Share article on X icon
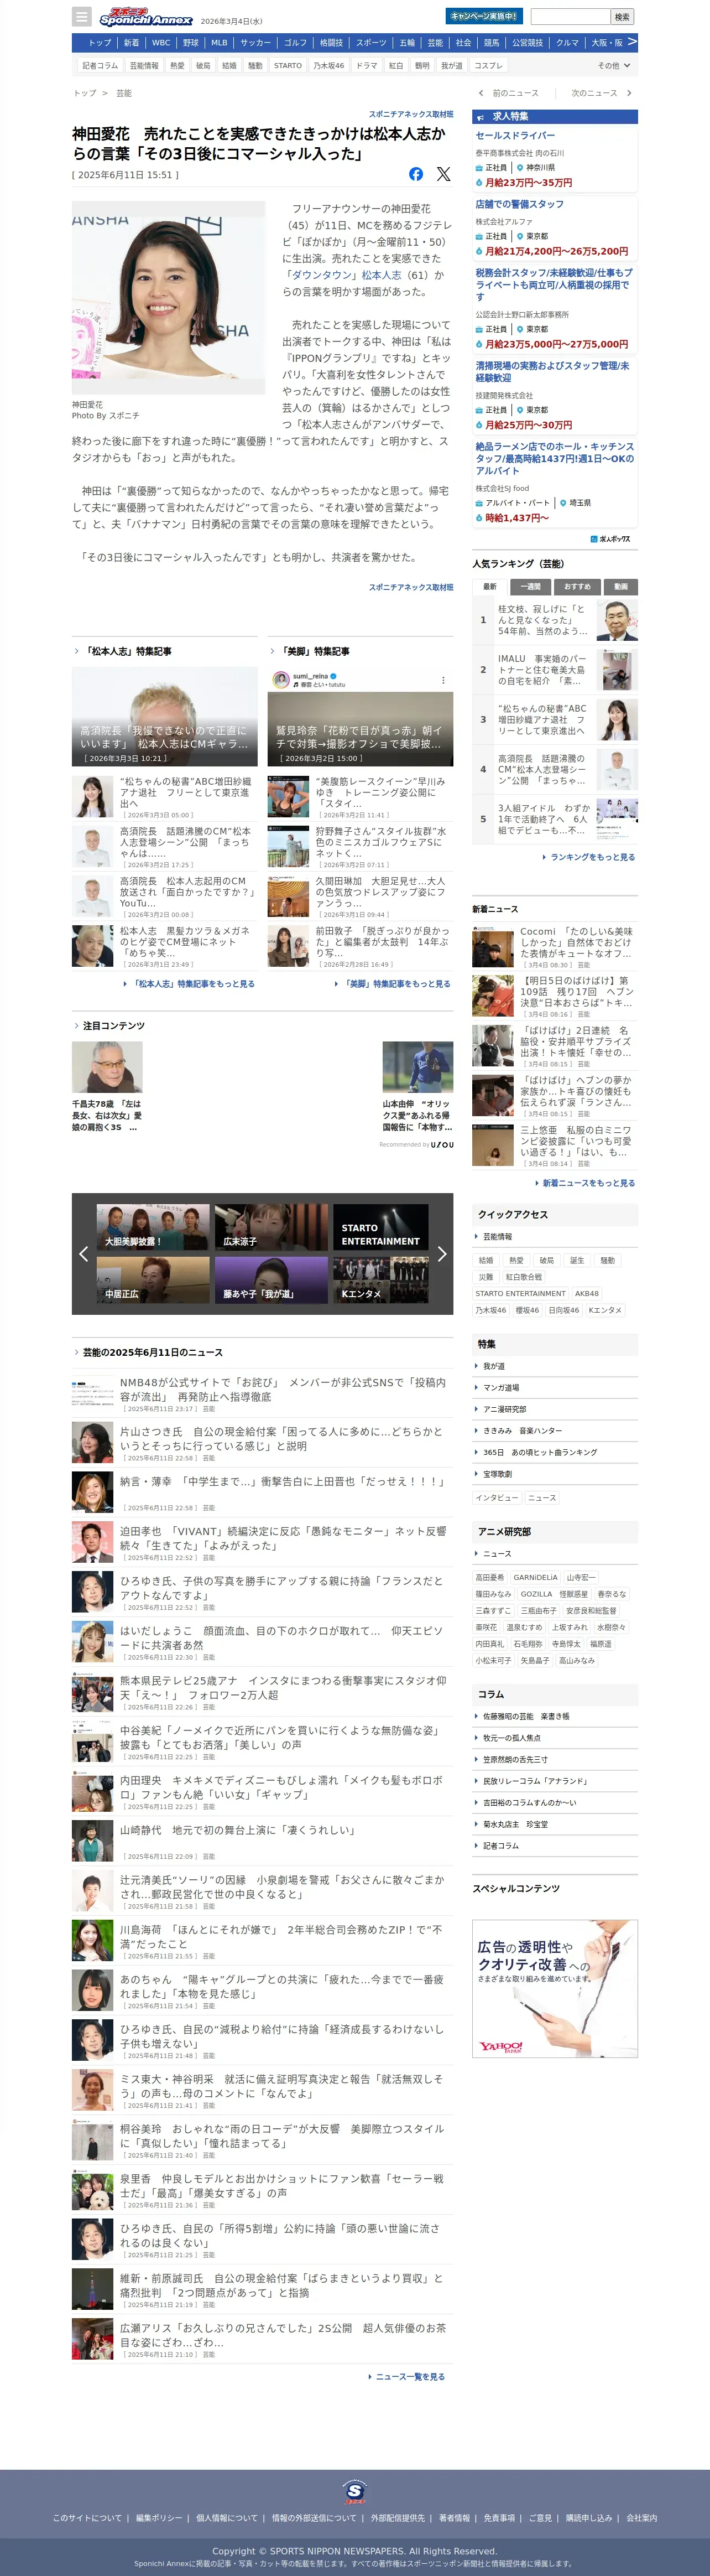The width and height of the screenshot is (710, 2576). tap(443, 174)
